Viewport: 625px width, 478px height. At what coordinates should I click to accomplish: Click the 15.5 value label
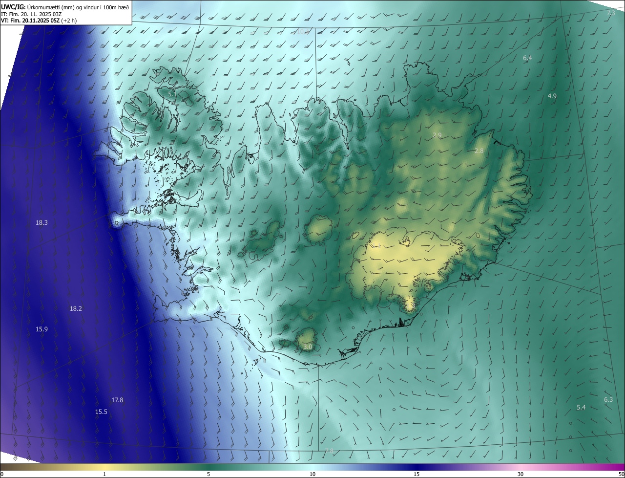point(101,412)
